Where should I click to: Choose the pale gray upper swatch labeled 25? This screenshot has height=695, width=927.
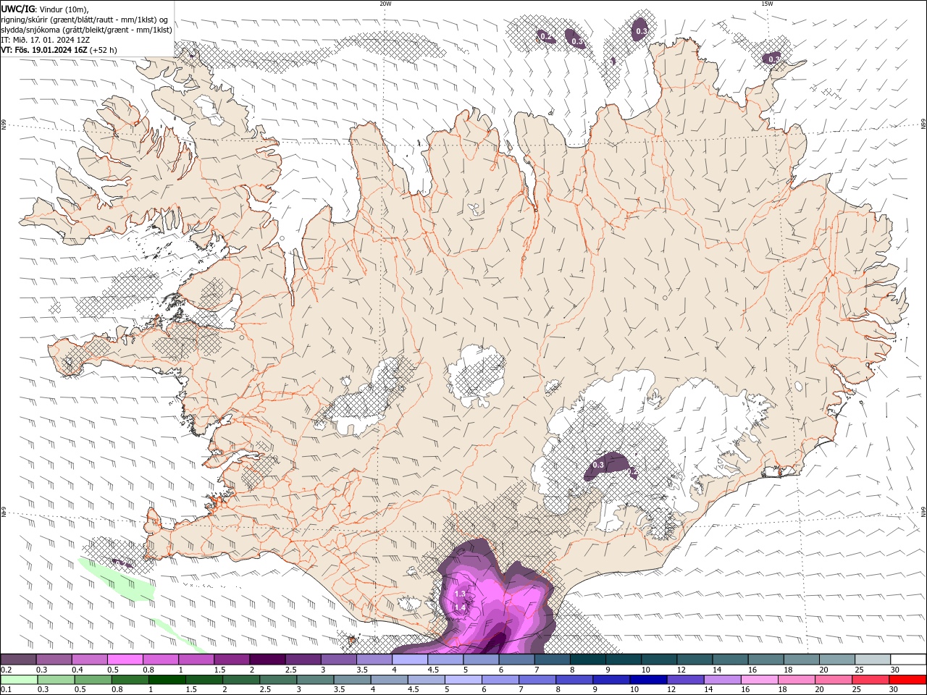click(x=872, y=660)
